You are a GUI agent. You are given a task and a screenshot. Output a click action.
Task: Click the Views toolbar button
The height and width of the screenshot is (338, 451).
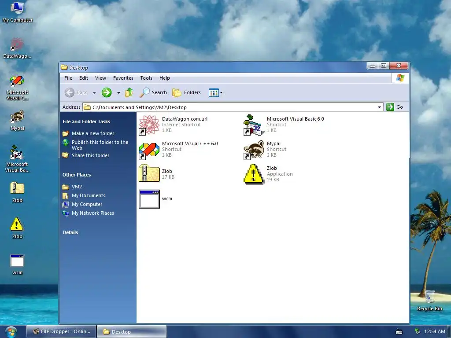214,92
